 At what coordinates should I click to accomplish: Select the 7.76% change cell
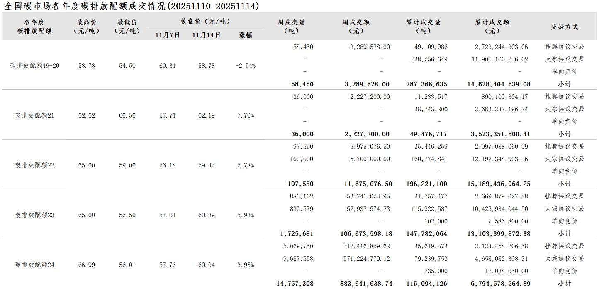click(246, 115)
